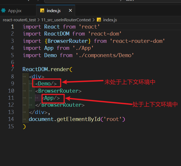Viewport: 181px width, 166px height.
Task: Click line number 15 in the gutter
Action: 11,126
